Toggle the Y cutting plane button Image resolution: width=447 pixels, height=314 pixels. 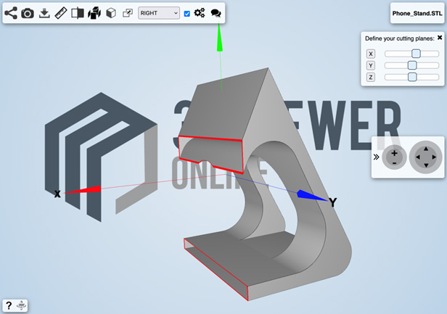(x=371, y=65)
